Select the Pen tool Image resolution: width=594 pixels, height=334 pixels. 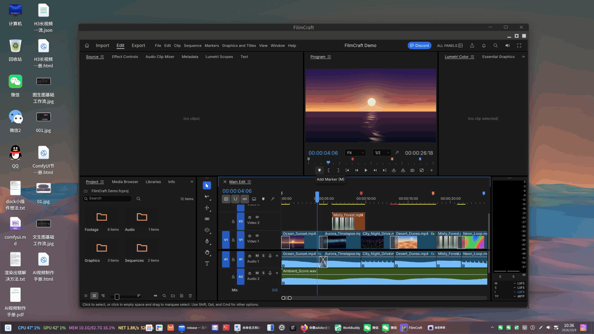point(207,241)
